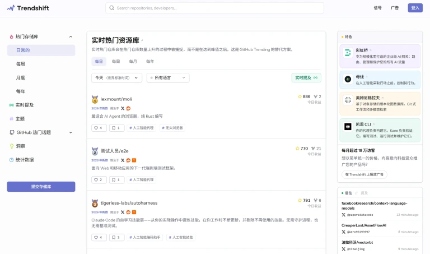Screen dimensions: 430x254
Task: Select the 每周 tab
Action: pos(116,61)
